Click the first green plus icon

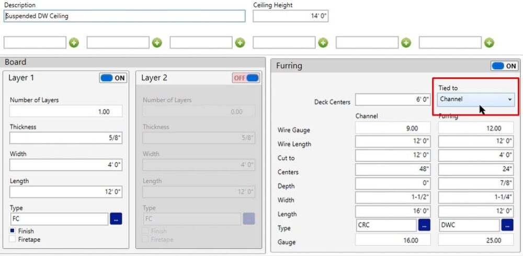pos(74,43)
